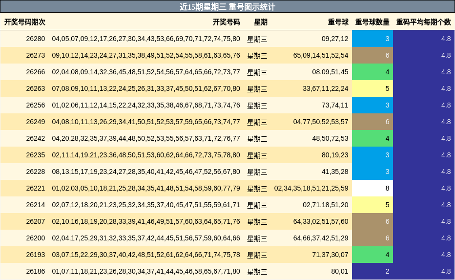The image size is (455, 280).
Task: Click 星期三 in the 26242 row
Action: pos(257,139)
